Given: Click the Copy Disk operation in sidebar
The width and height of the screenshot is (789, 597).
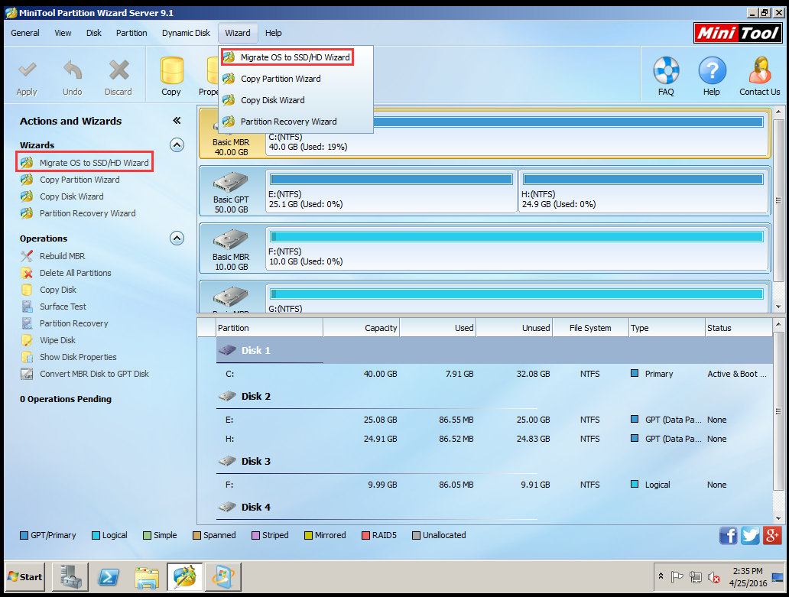Looking at the screenshot, I should coord(48,290).
